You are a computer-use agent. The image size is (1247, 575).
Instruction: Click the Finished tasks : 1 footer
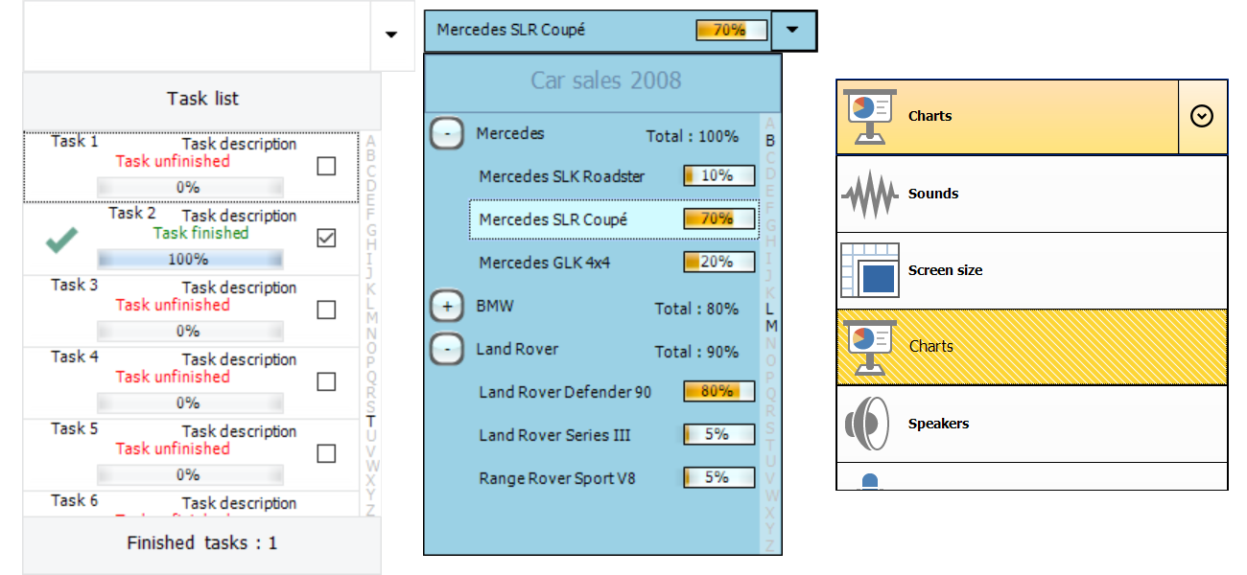point(202,543)
